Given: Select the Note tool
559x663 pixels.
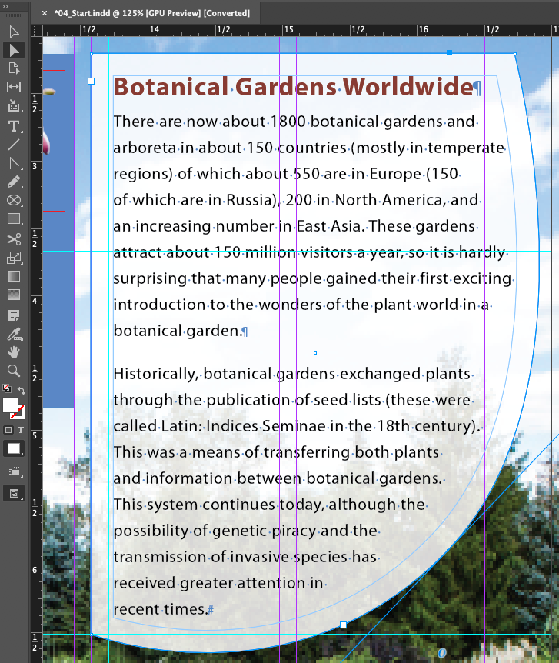Looking at the screenshot, I should pos(14,315).
